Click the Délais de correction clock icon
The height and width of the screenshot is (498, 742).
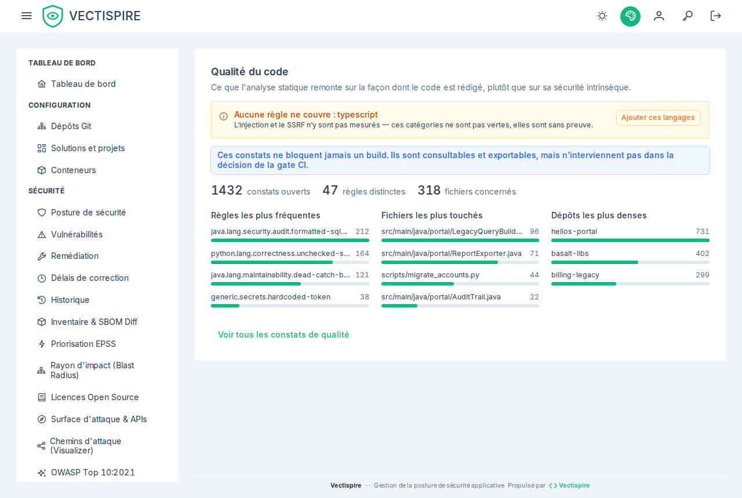coord(41,278)
